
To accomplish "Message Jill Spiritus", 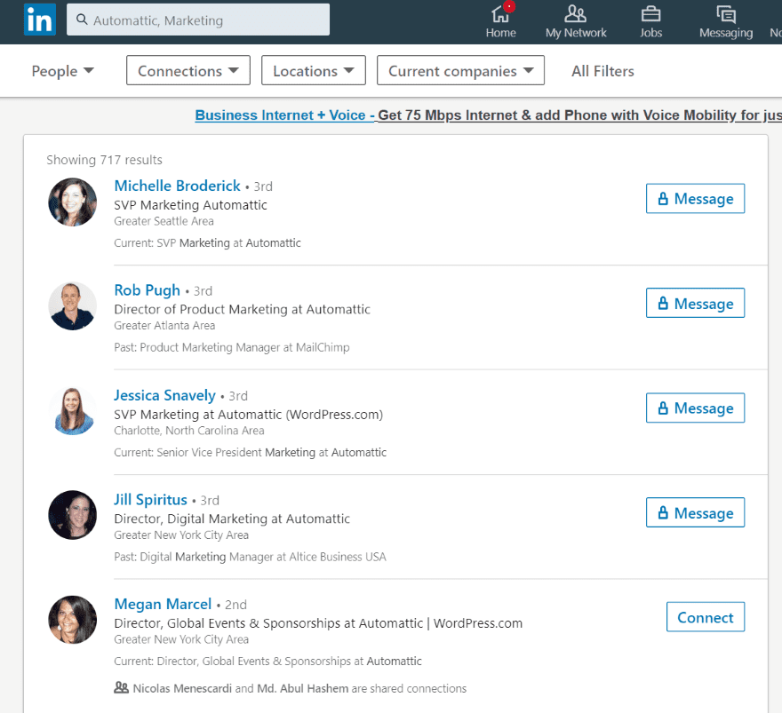I will coord(695,512).
